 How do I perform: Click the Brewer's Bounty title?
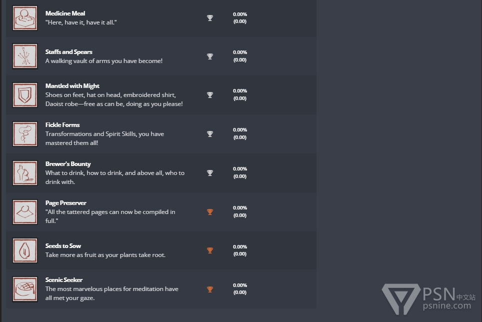click(68, 164)
